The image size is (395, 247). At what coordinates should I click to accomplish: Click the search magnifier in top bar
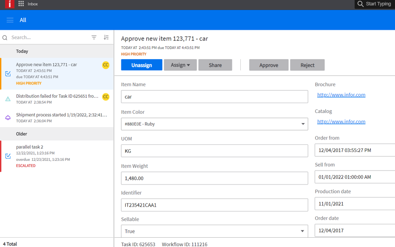click(360, 4)
